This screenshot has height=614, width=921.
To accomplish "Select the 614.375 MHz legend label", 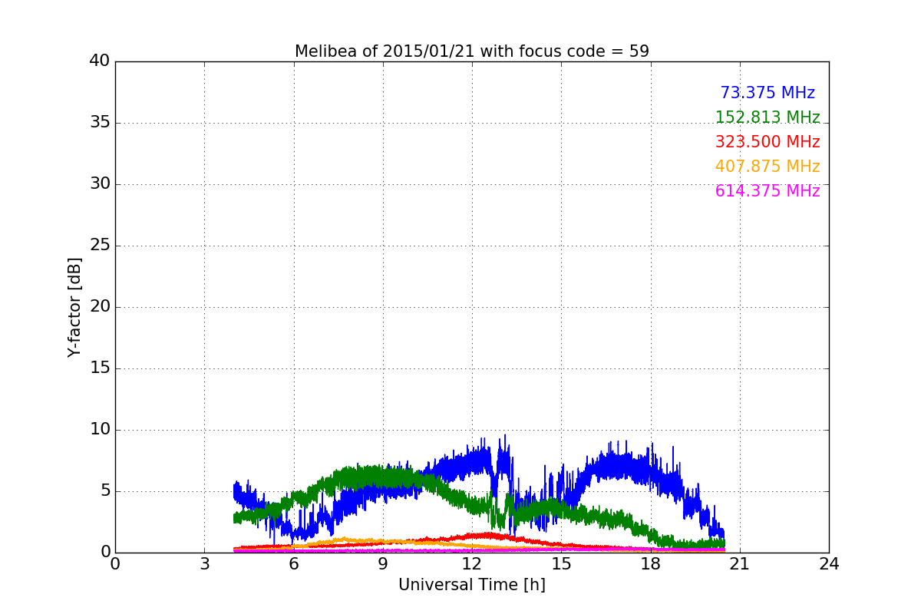I will point(767,191).
